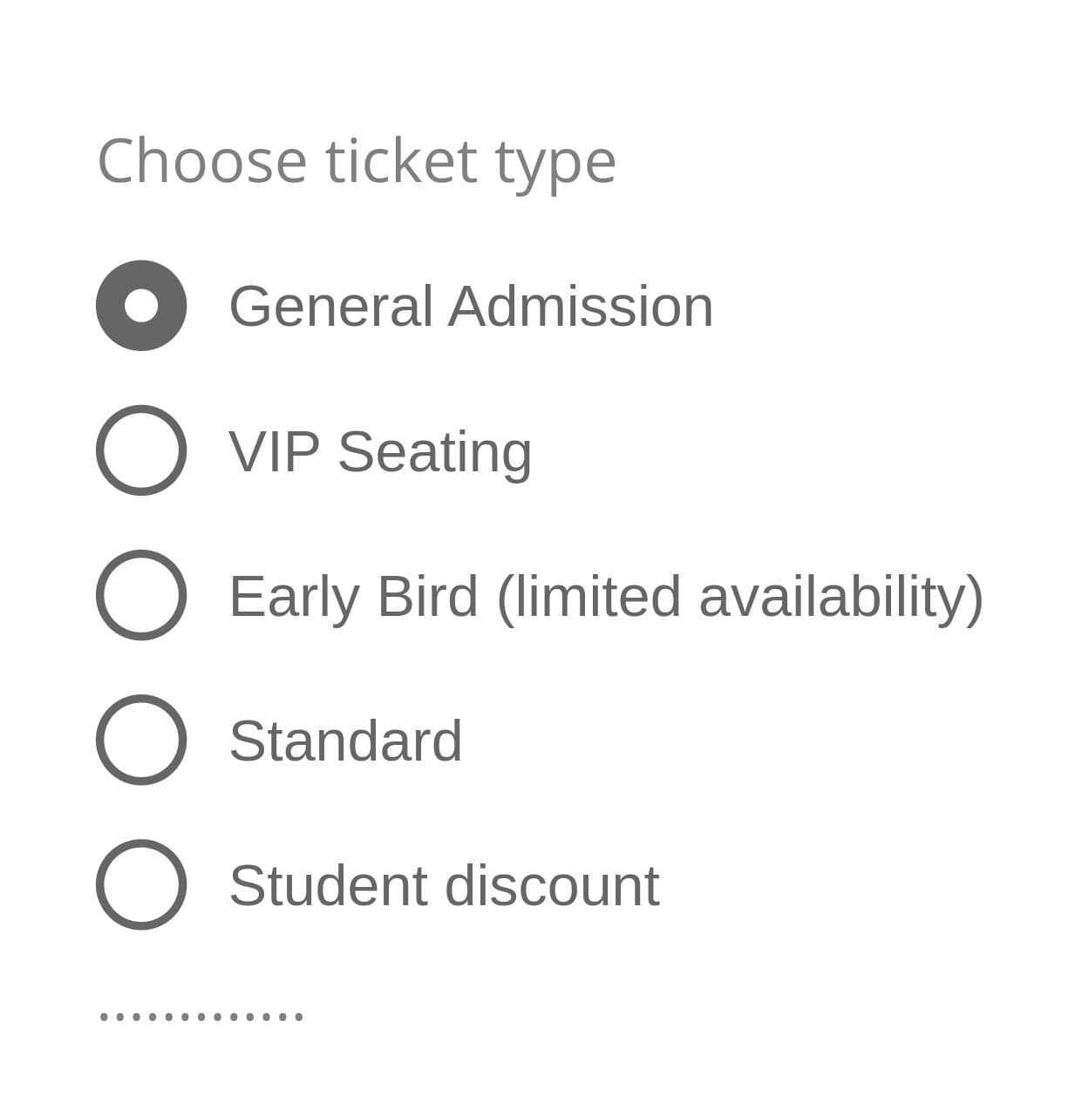This screenshot has width=1082, height=1096.
Task: Choose the VIP Seating radio circle
Action: coord(141,450)
